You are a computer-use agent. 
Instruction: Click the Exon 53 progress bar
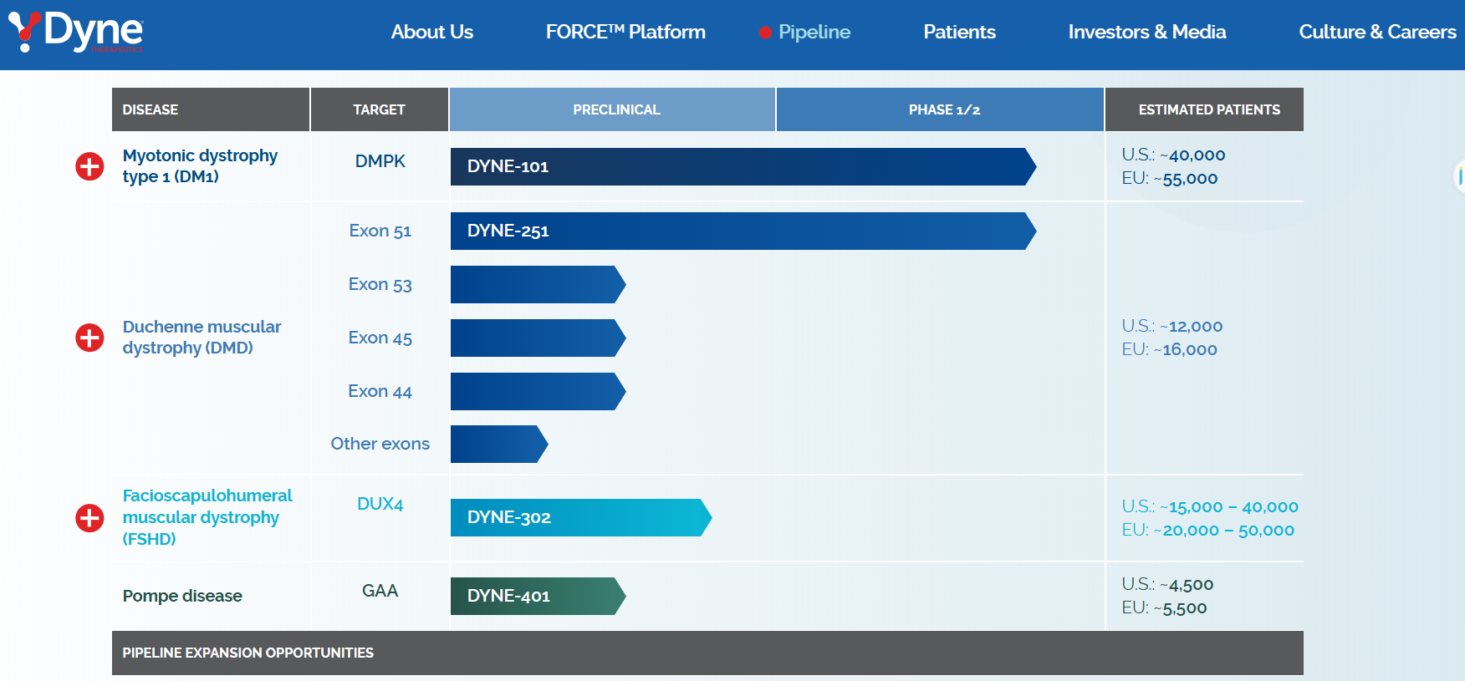click(x=539, y=284)
